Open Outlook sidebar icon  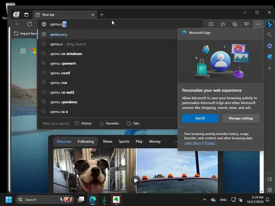click(270, 57)
